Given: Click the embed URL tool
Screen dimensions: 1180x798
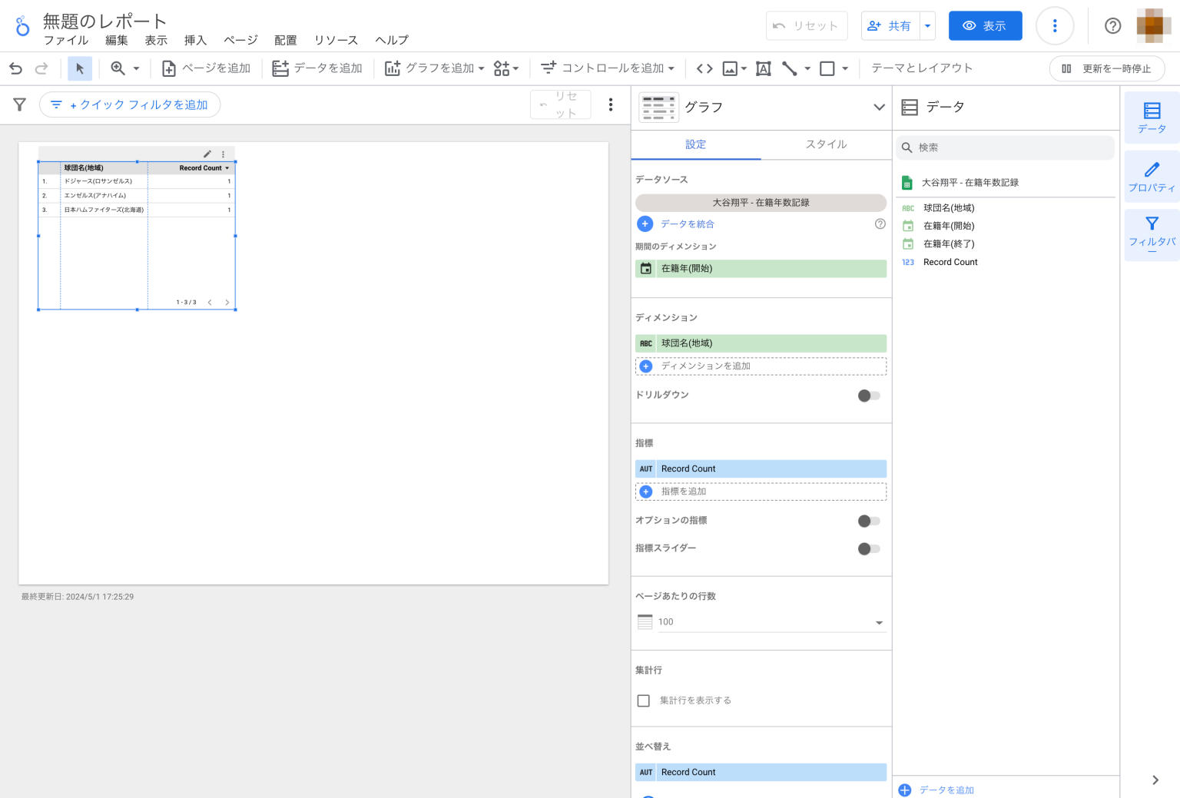Looking at the screenshot, I should point(704,68).
